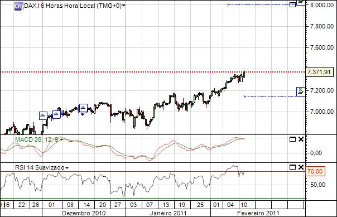This screenshot has height=217, width=337.
Task: Click the 7.200,00 price axis label
Action: (x=322, y=90)
